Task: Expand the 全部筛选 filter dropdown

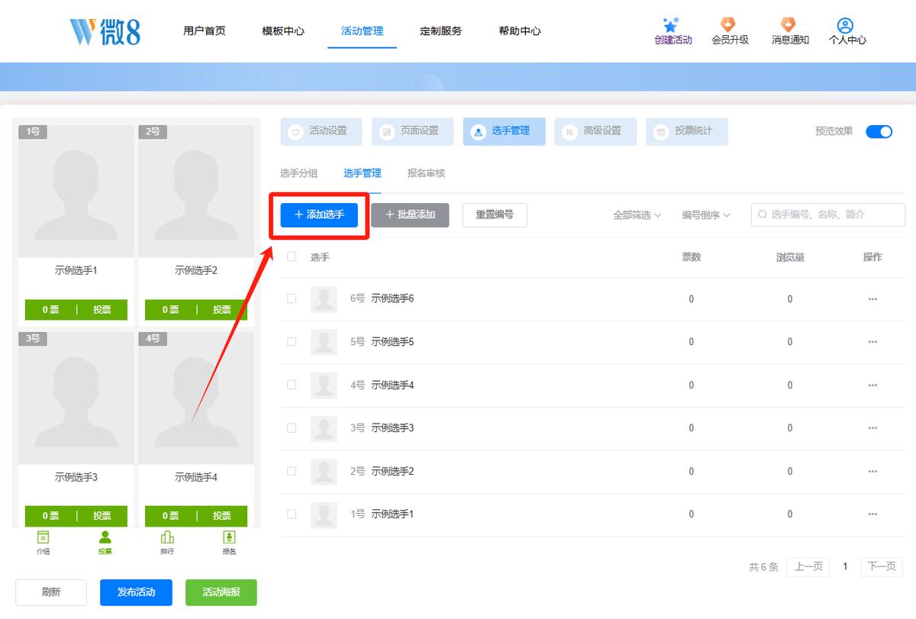Action: (637, 215)
